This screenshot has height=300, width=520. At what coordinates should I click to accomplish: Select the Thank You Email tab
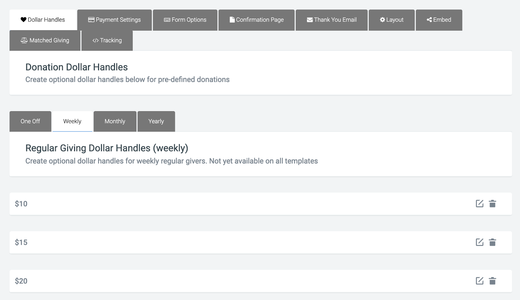point(331,20)
